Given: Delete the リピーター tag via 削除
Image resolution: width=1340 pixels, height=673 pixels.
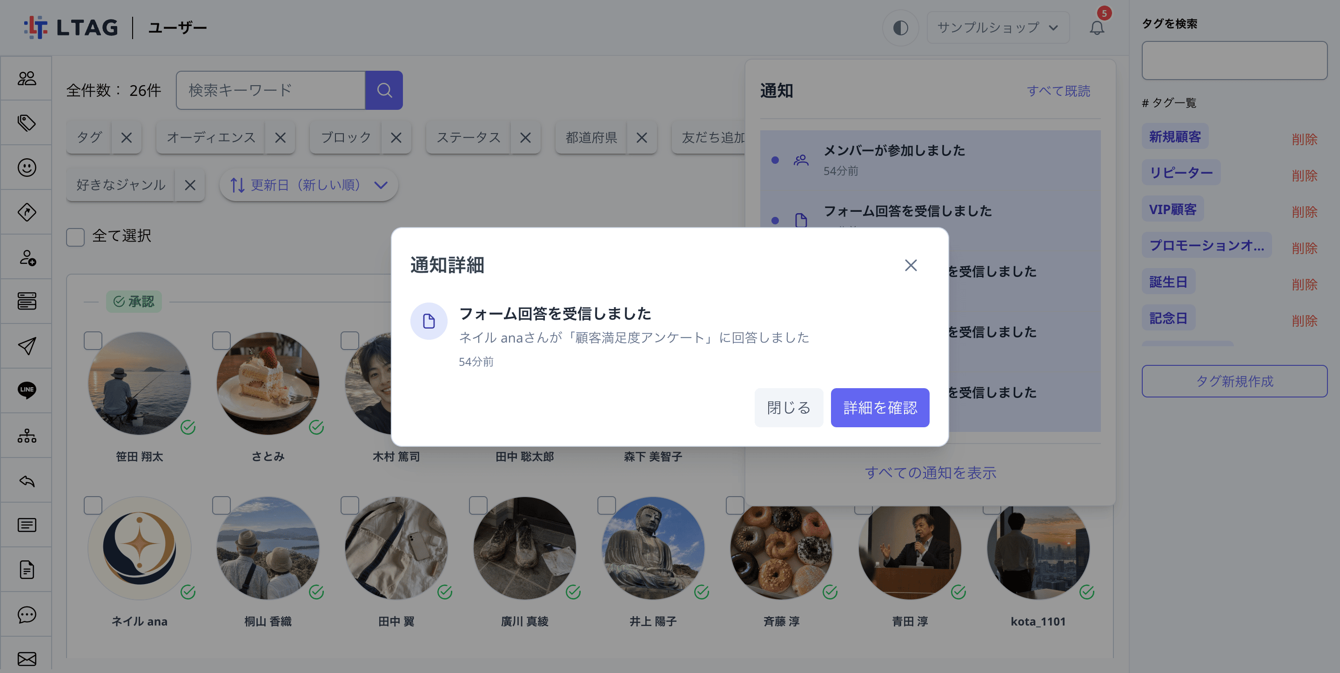Looking at the screenshot, I should (x=1304, y=175).
